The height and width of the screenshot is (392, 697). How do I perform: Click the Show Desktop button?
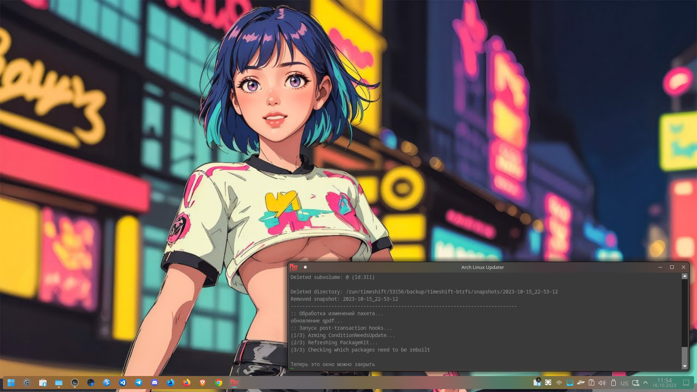[686, 383]
